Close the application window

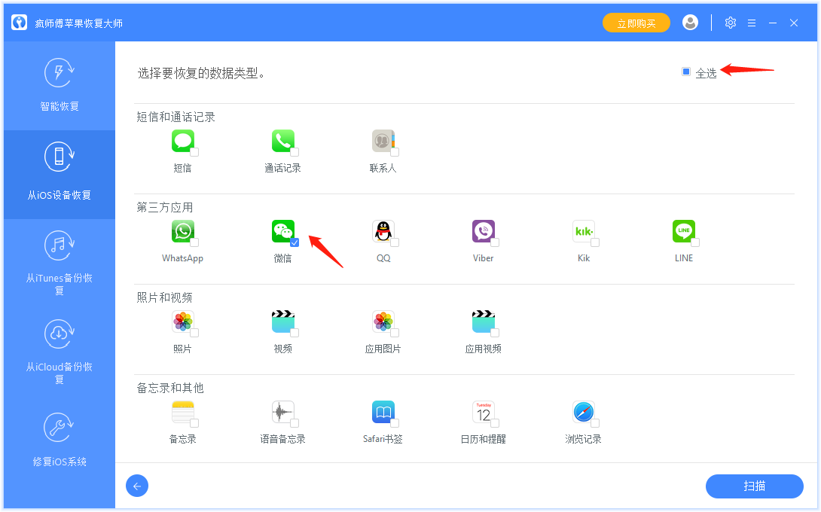794,23
